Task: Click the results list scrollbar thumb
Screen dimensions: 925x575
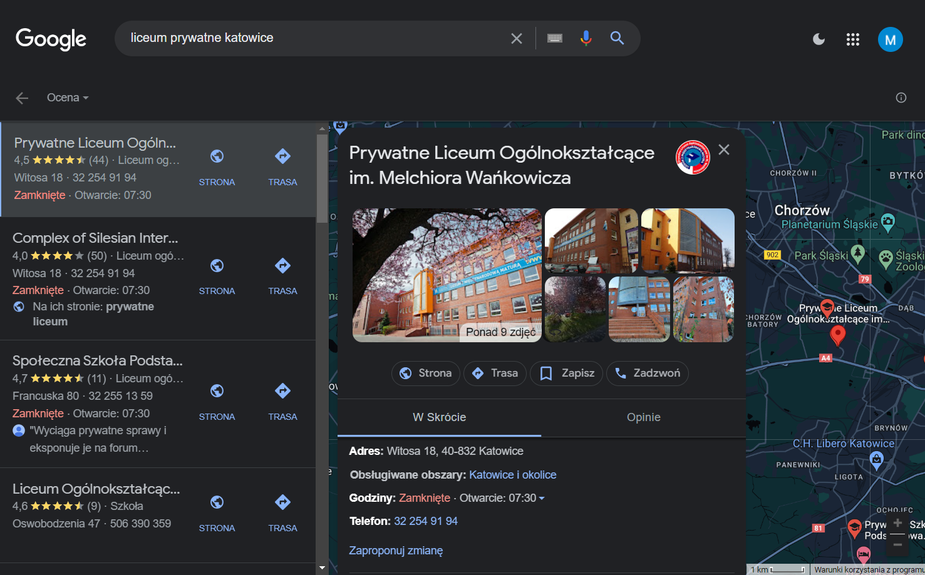Action: [x=323, y=179]
